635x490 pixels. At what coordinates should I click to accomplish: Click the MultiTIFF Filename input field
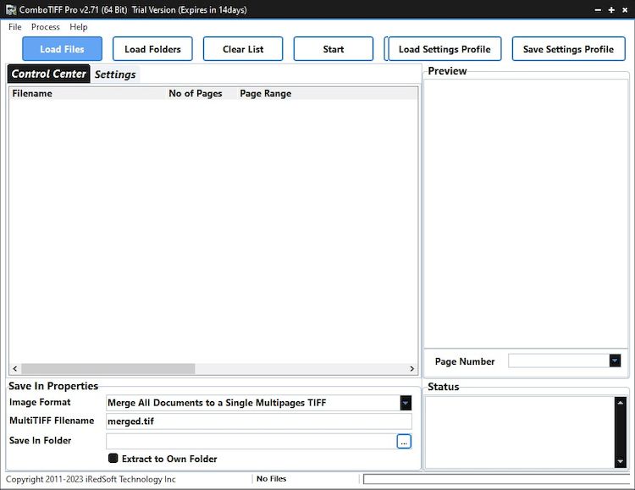258,421
